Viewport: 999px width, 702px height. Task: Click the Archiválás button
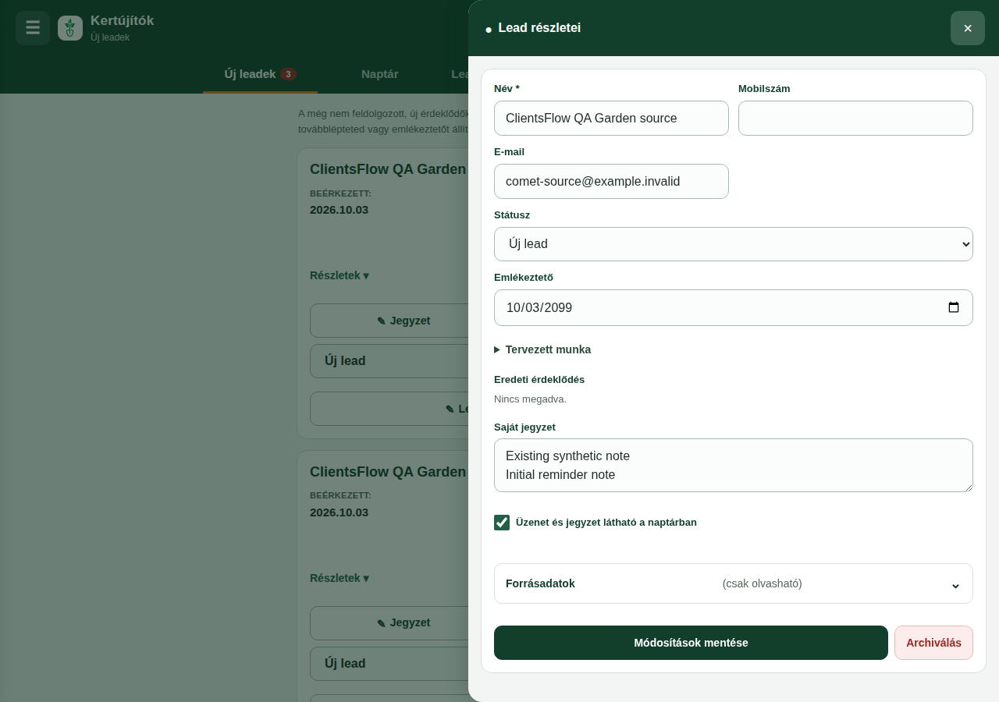[x=933, y=643]
